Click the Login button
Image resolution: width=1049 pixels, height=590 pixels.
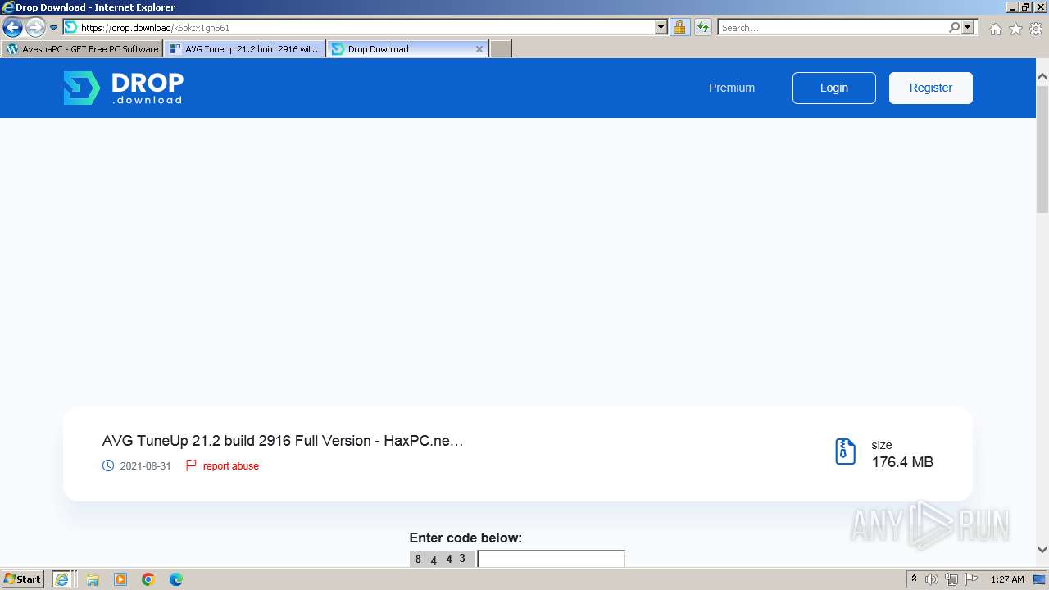834,88
